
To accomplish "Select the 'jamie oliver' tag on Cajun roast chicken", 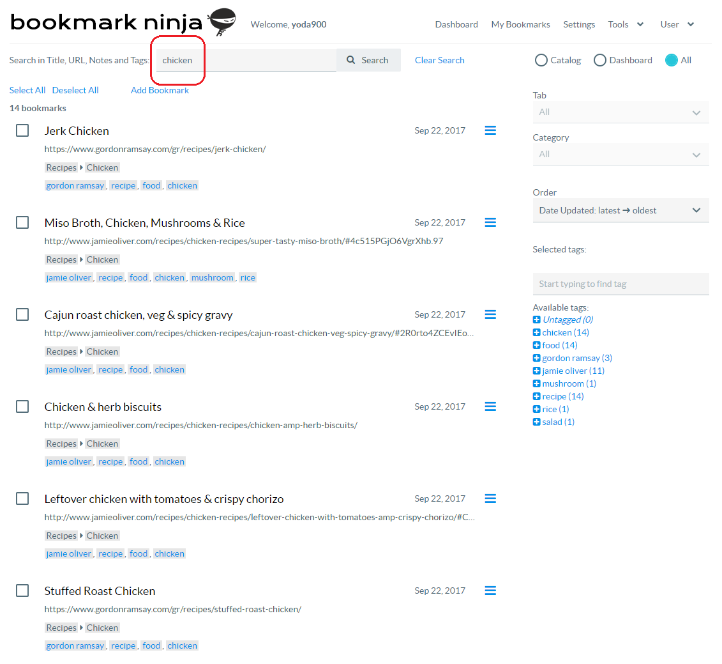I will pos(68,369).
